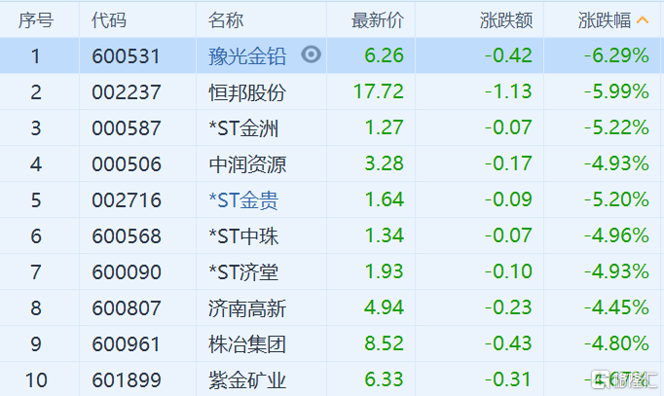Screen dimensions: 664x396
Task: Click latest price 17.72
Action: pyautogui.click(x=378, y=91)
